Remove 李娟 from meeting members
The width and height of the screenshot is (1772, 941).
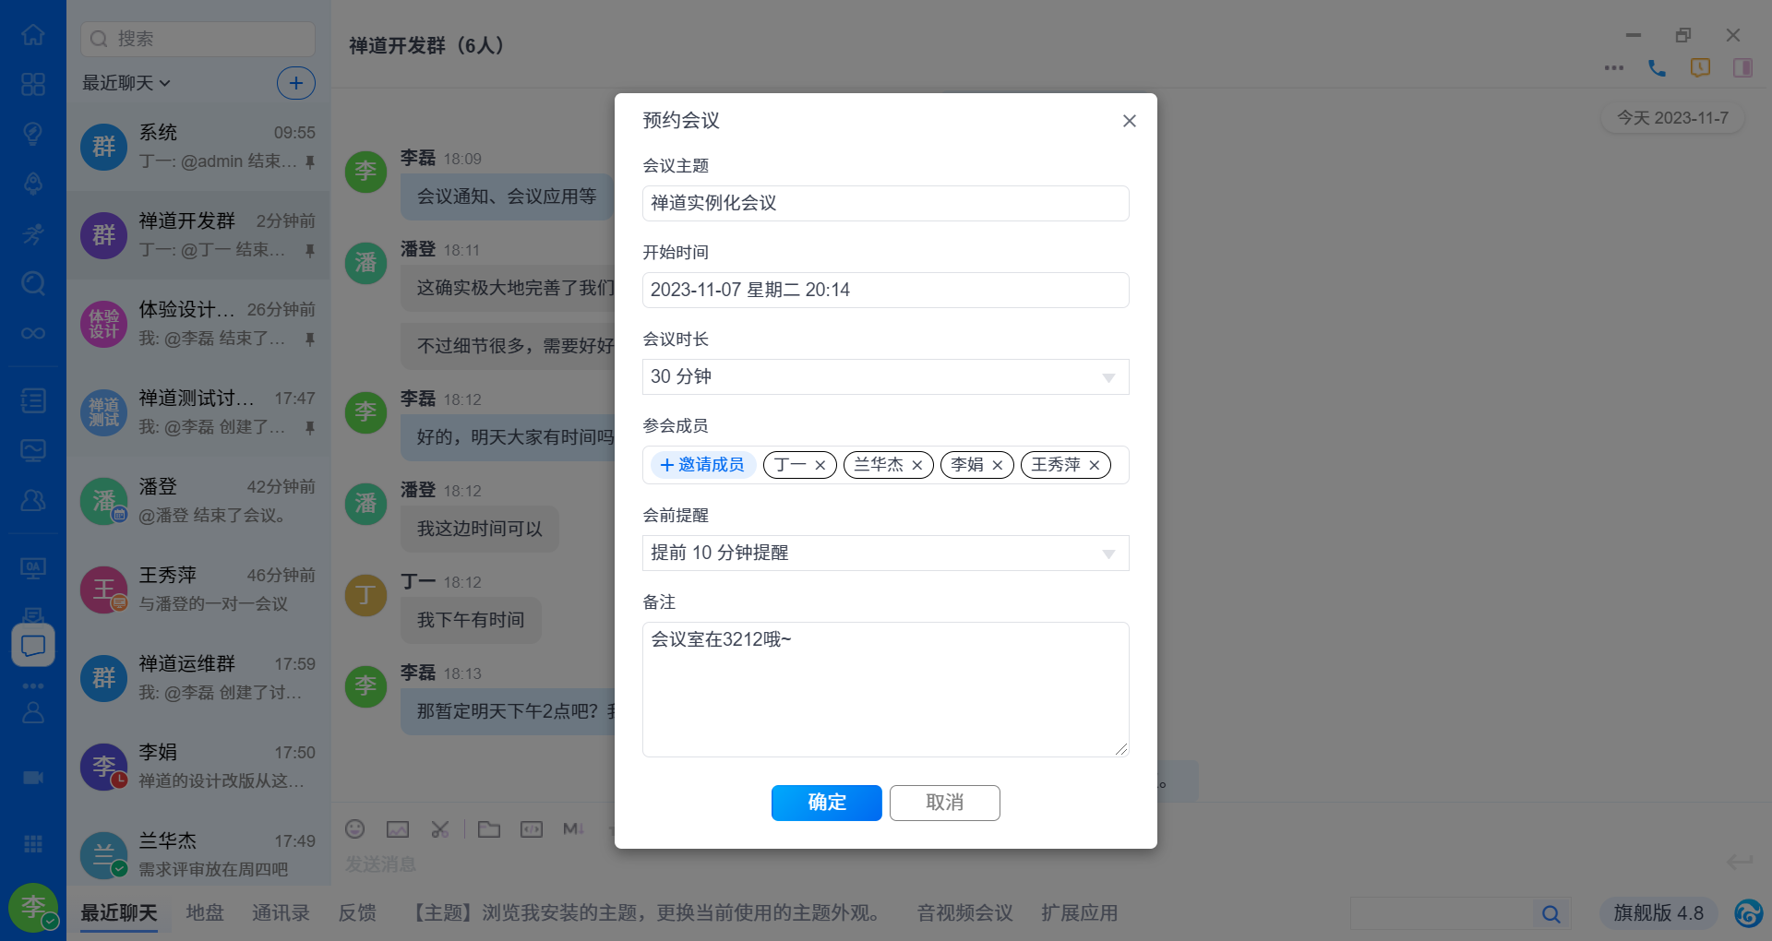(997, 465)
